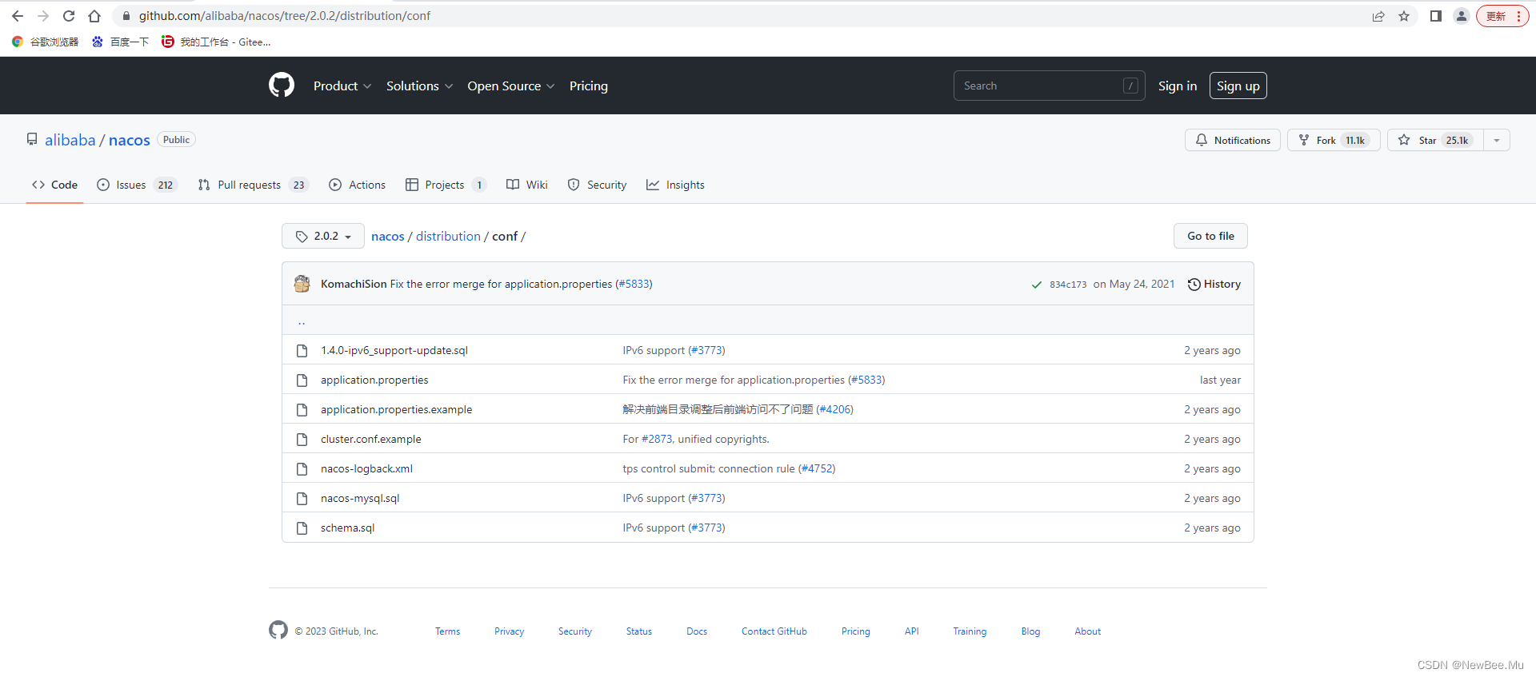Open the 百度一下 bookmark
Viewport: 1536px width, 677px height.
point(120,42)
